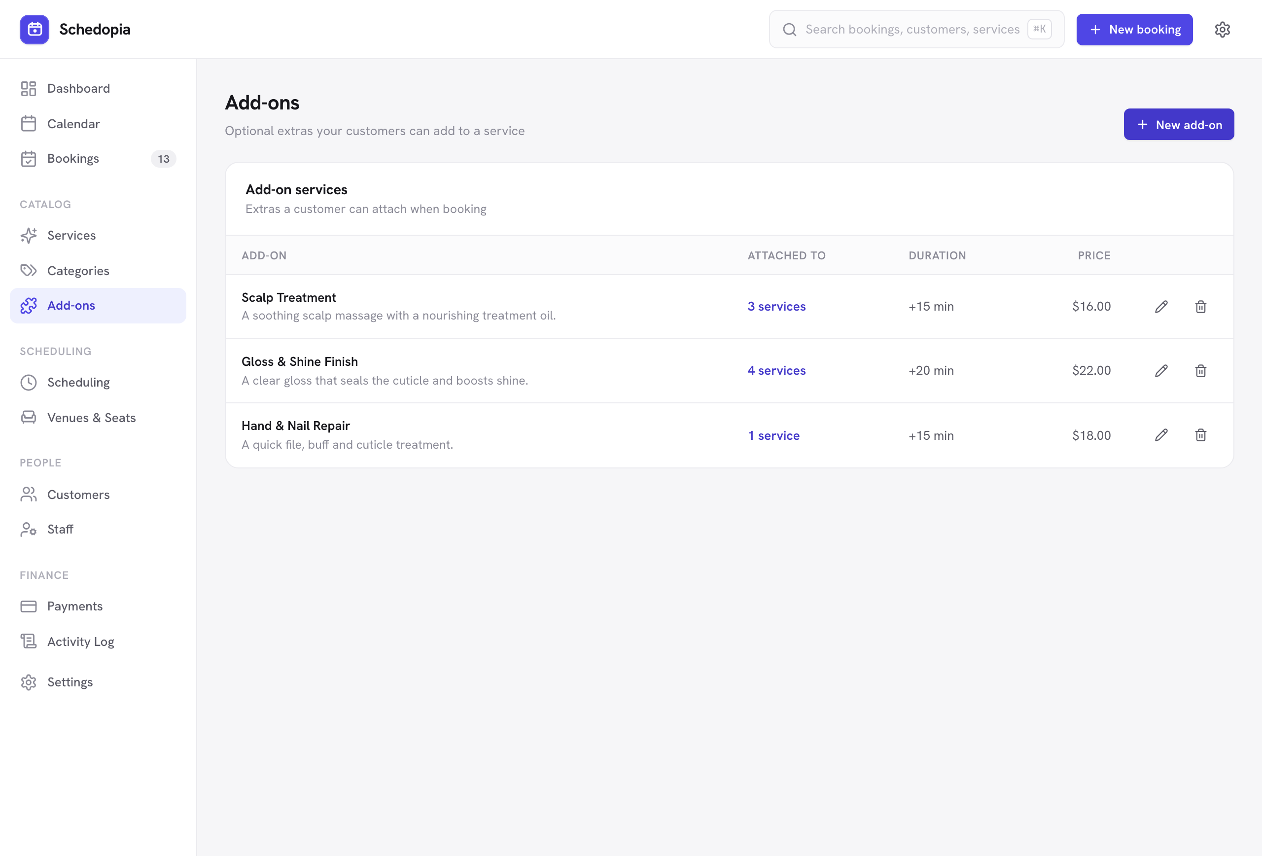Open the Categories section
Viewport: 1262px width, 856px height.
[98, 271]
